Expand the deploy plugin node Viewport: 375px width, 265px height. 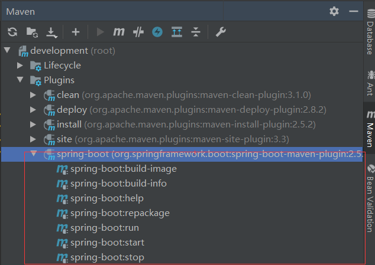click(33, 110)
